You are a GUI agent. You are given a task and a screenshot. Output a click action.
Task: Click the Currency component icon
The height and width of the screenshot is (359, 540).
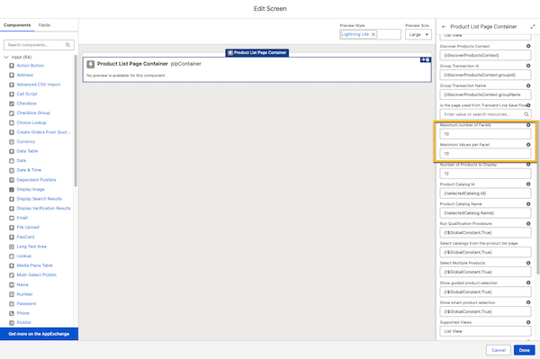point(12,142)
